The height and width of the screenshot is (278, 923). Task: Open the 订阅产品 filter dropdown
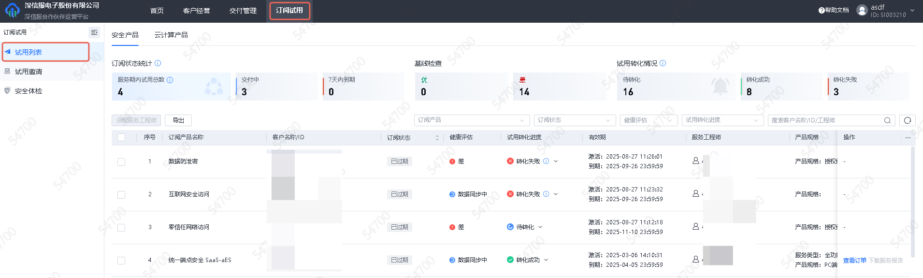[471, 120]
